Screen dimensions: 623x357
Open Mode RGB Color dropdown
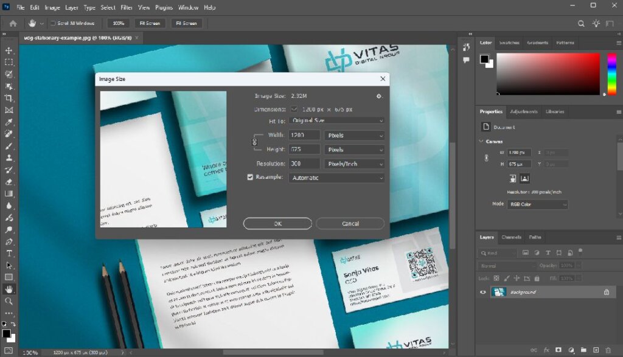537,204
